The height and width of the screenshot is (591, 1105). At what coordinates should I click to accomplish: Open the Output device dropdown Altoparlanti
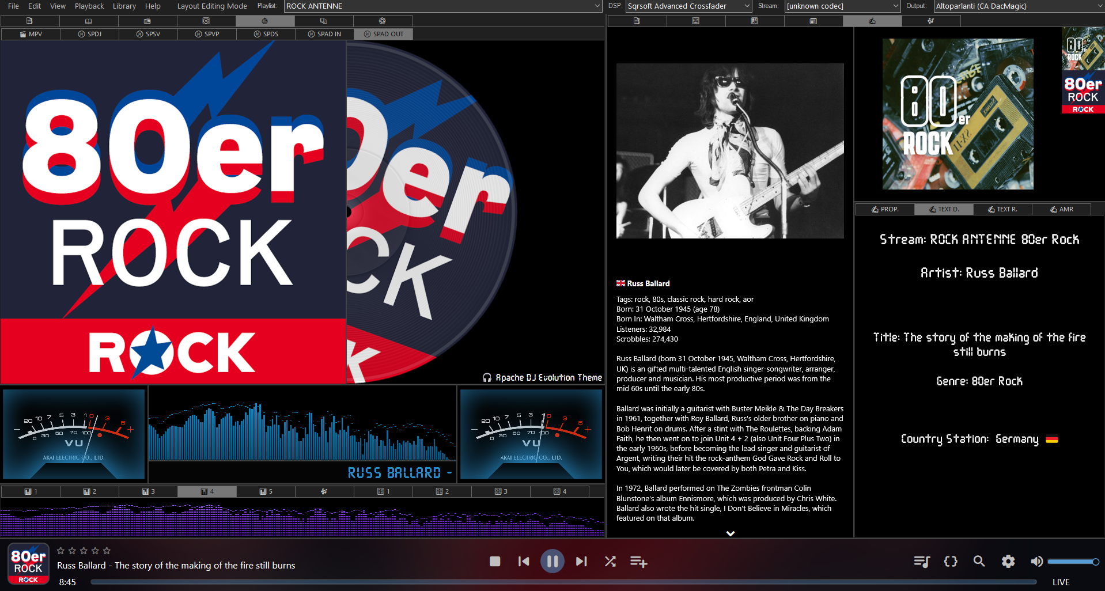(x=1019, y=6)
